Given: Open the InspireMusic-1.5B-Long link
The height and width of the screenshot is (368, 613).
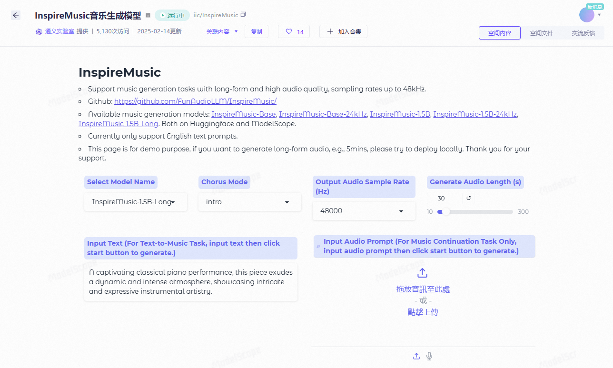Looking at the screenshot, I should click(119, 124).
